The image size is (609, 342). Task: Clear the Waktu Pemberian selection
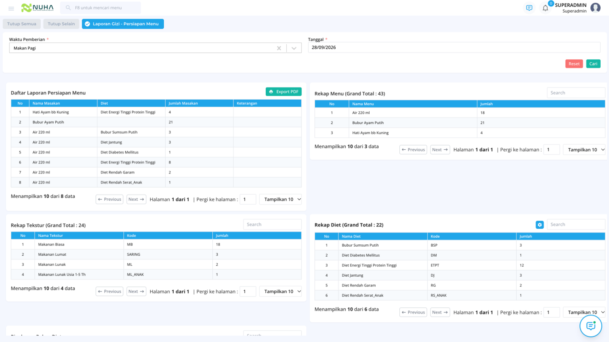(x=279, y=48)
